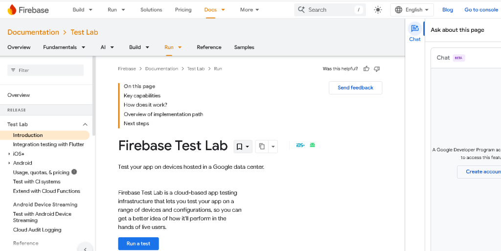
Task: Click the Test Lab header breadcrumb
Action: tap(84, 32)
